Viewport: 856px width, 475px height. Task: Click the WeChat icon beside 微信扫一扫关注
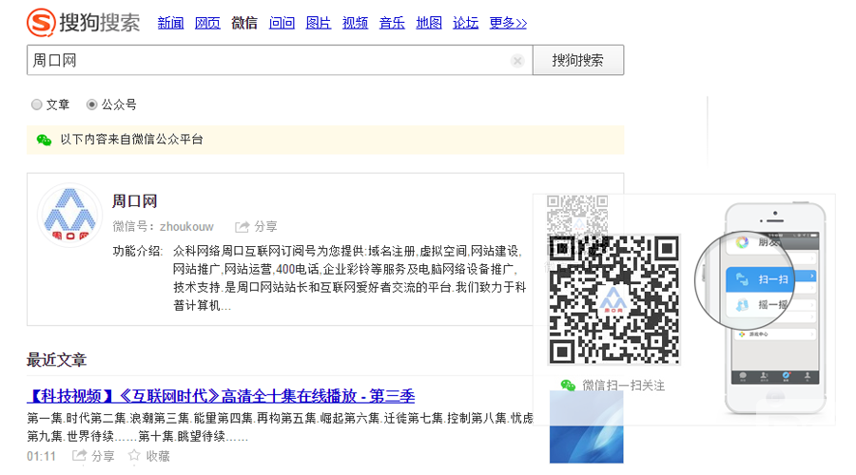tap(568, 385)
